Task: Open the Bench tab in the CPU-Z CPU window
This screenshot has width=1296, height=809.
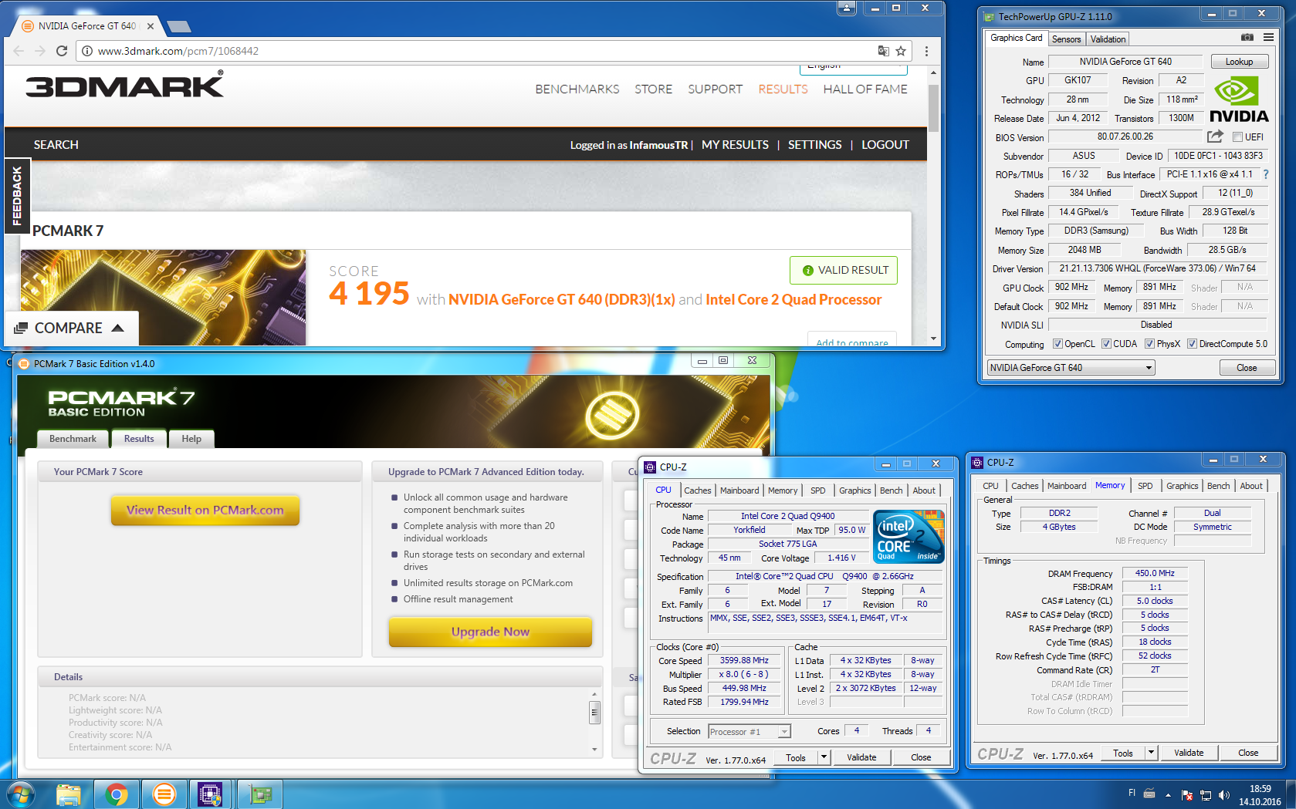Action: click(891, 490)
